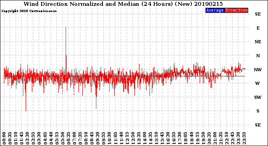This screenshot has height=146, width=268.
Task: Click the 00:00 time label
Action: (x=4, y=138)
